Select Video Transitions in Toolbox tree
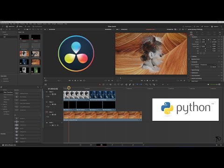 click(8, 92)
